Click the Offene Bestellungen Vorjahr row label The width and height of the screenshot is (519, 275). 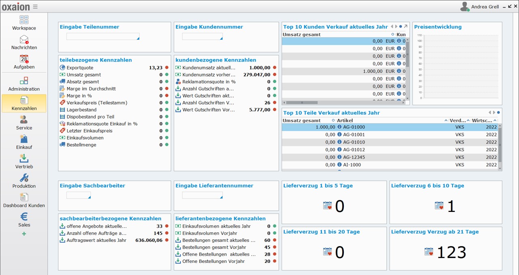(214, 261)
